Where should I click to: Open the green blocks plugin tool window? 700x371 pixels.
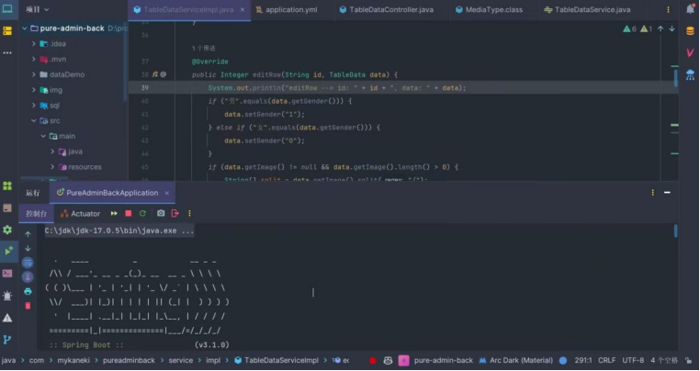7,185
